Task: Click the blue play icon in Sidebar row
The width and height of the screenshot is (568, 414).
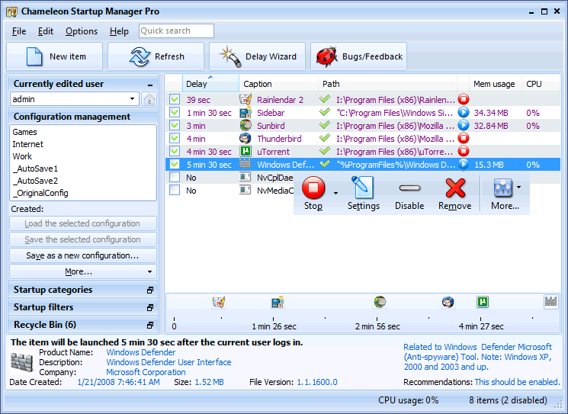Action: click(464, 112)
